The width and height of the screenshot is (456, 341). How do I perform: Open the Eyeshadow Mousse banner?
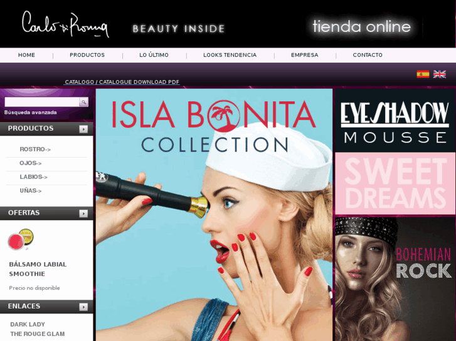tap(395, 120)
